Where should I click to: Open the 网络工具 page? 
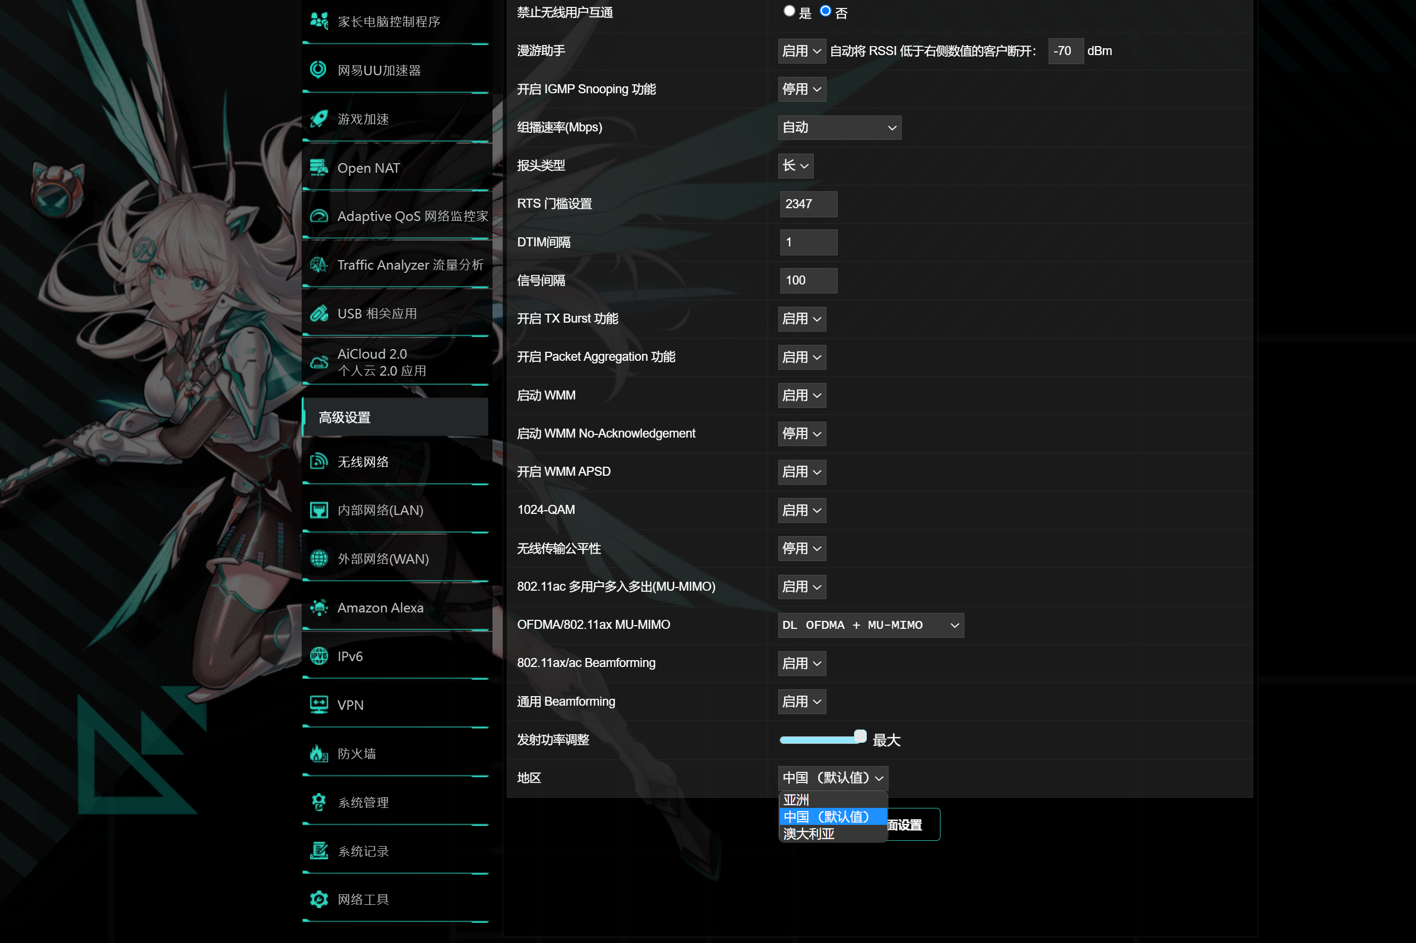pyautogui.click(x=395, y=899)
